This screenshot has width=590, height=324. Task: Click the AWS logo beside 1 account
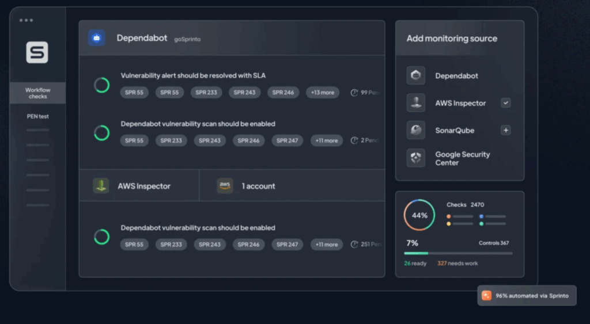point(225,185)
